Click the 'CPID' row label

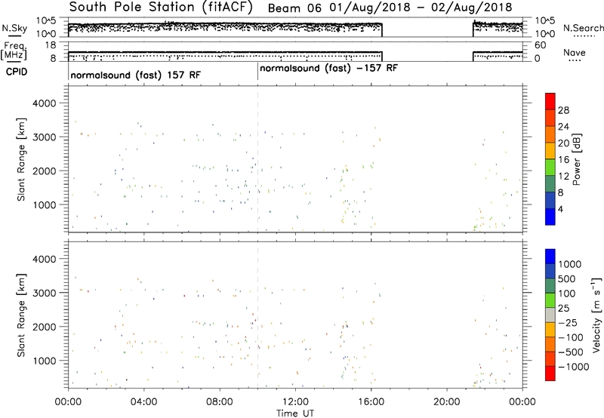tap(17, 72)
